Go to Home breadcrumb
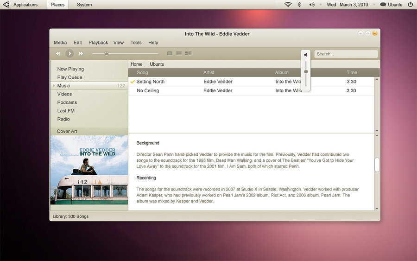The image size is (417, 261). (136, 64)
